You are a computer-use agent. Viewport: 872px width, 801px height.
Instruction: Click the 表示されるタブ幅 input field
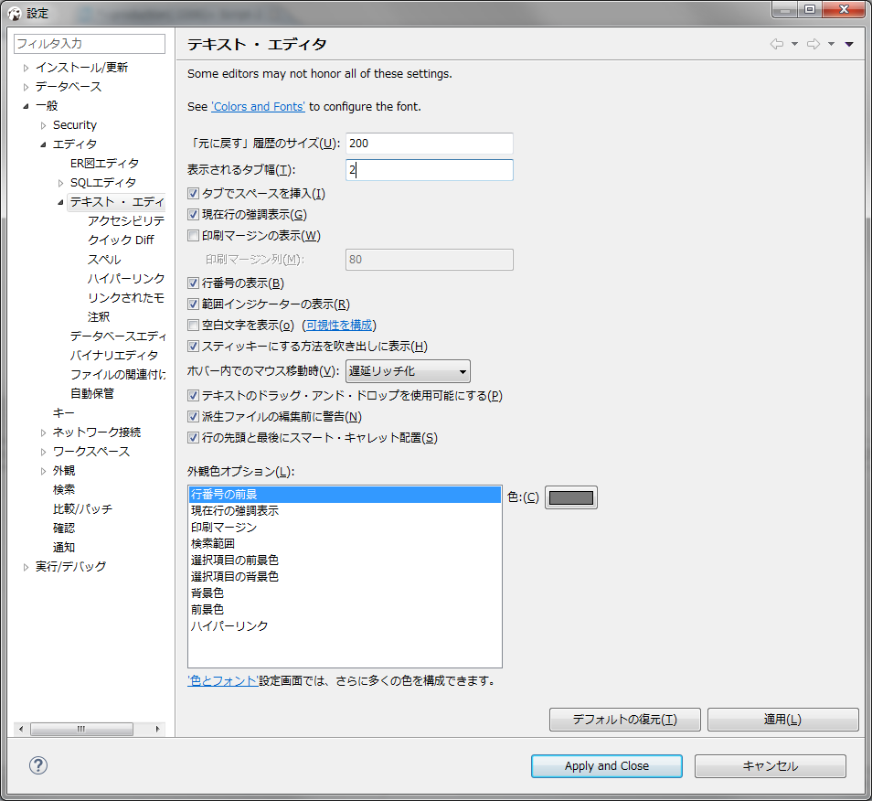tap(430, 170)
